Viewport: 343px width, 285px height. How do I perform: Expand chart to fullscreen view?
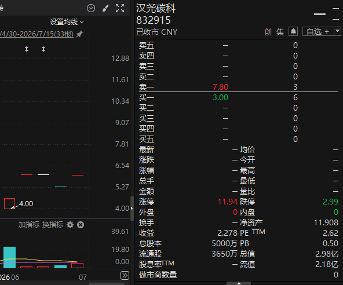(x=120, y=8)
